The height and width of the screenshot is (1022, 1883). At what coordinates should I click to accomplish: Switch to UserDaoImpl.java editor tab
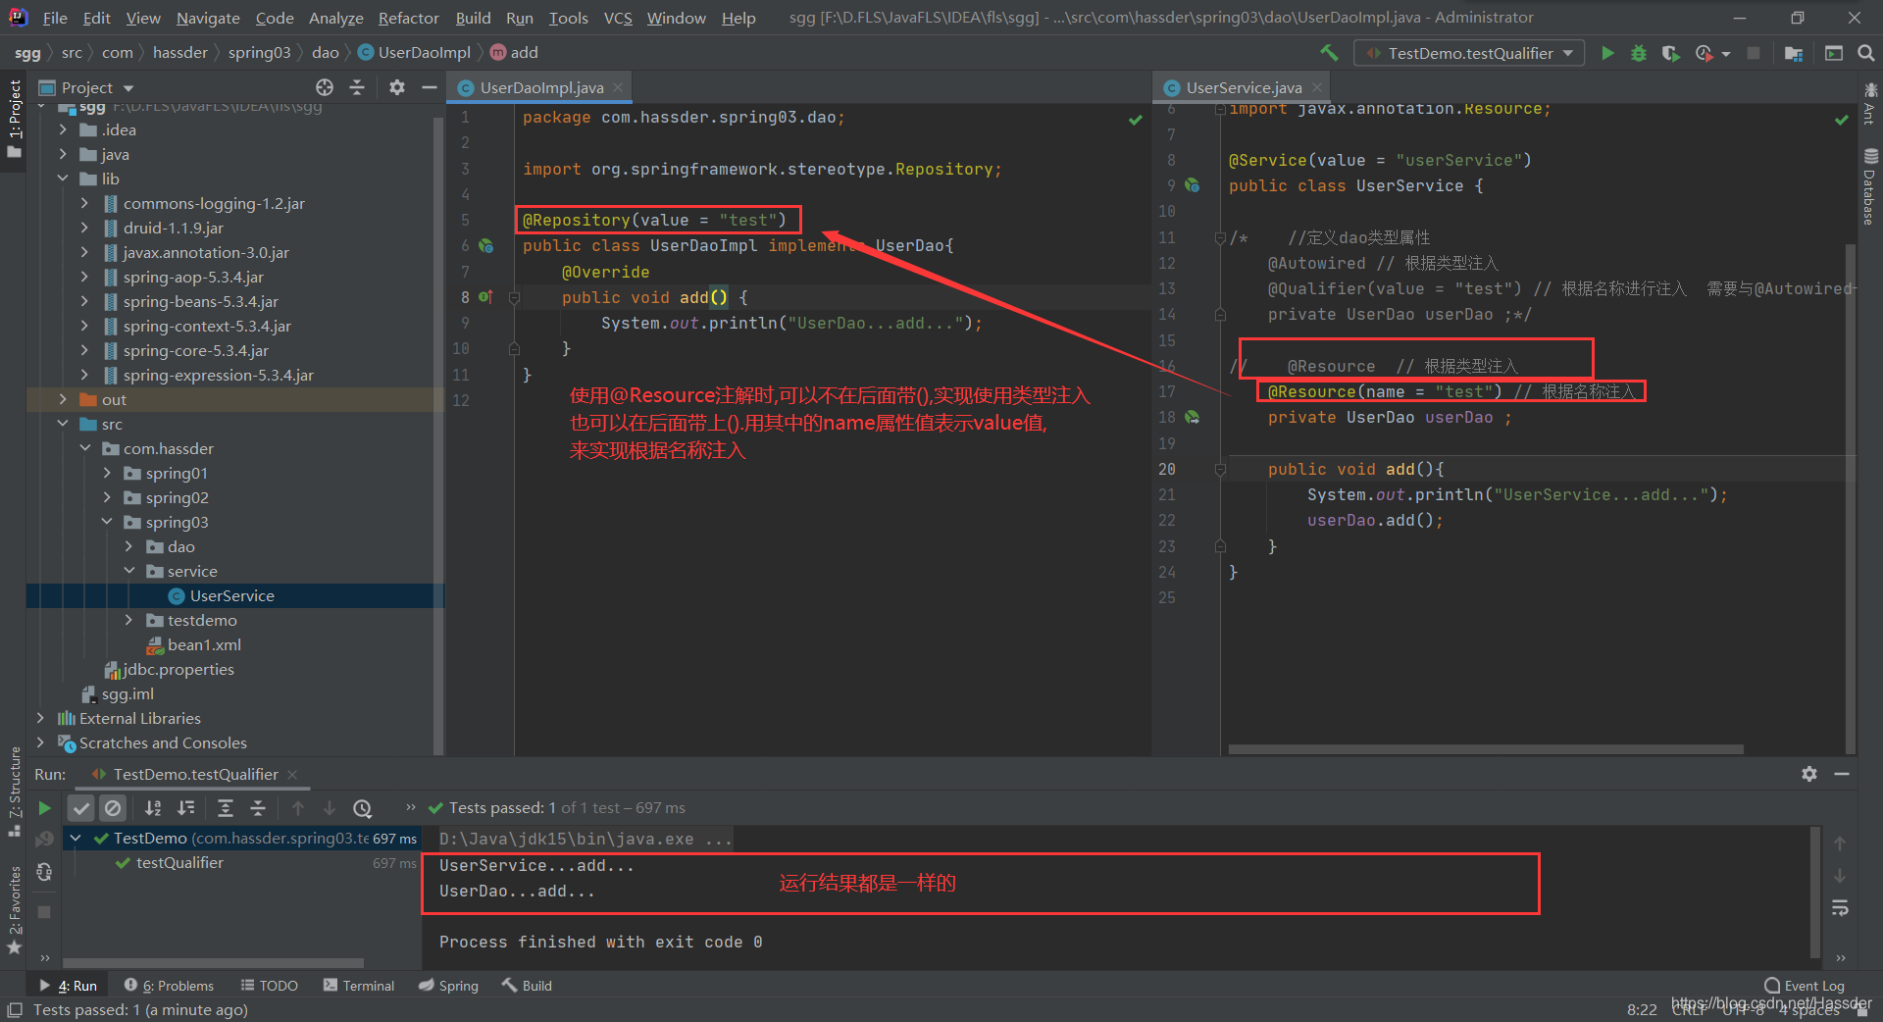pyautogui.click(x=541, y=87)
